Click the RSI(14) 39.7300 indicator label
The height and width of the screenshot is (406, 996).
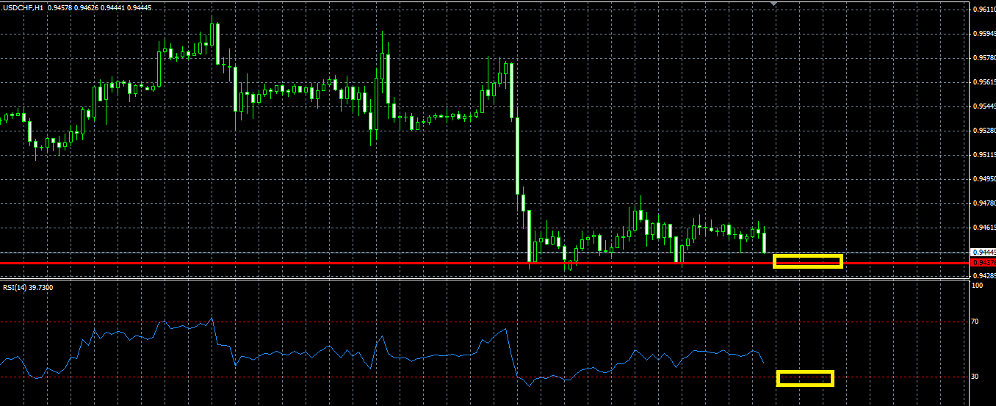pyautogui.click(x=28, y=287)
